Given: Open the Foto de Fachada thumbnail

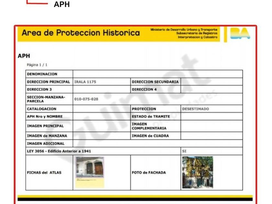Looking at the screenshot, I should [198, 172].
